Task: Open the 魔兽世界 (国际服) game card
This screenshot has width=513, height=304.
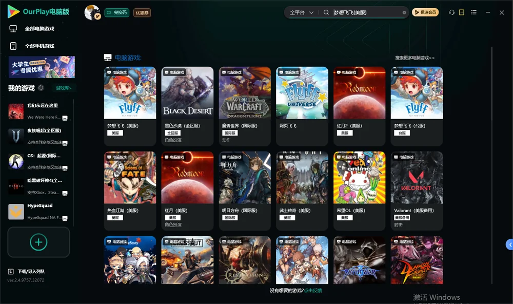Action: [245, 106]
